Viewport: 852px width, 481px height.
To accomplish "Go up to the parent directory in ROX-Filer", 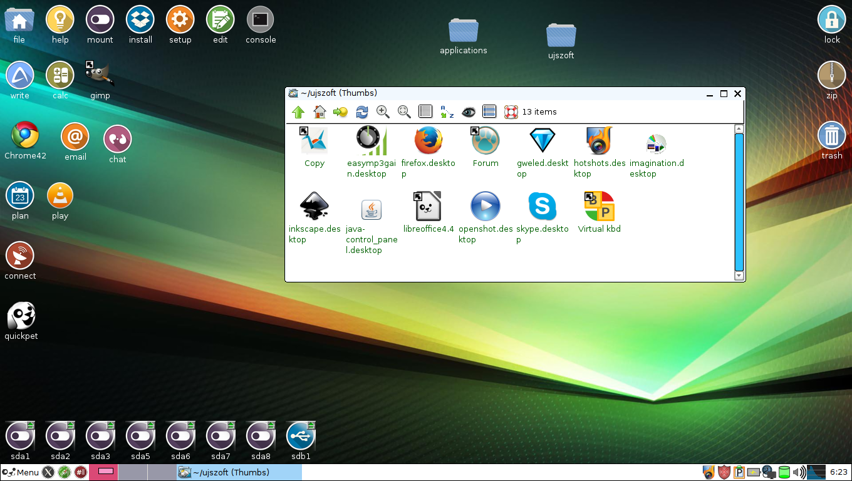I will pyautogui.click(x=298, y=112).
